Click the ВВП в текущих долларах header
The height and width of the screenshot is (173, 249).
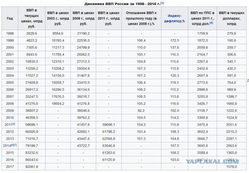(231, 18)
